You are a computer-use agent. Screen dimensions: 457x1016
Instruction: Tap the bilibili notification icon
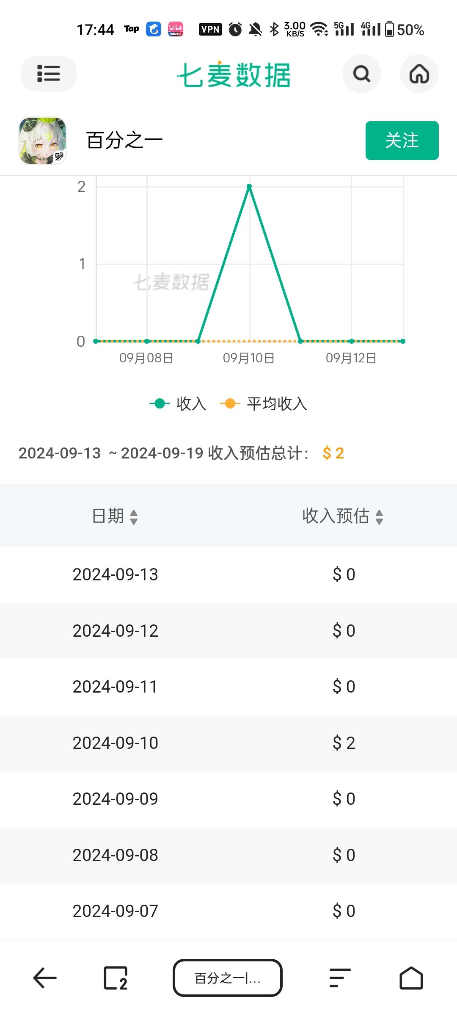pyautogui.click(x=176, y=29)
